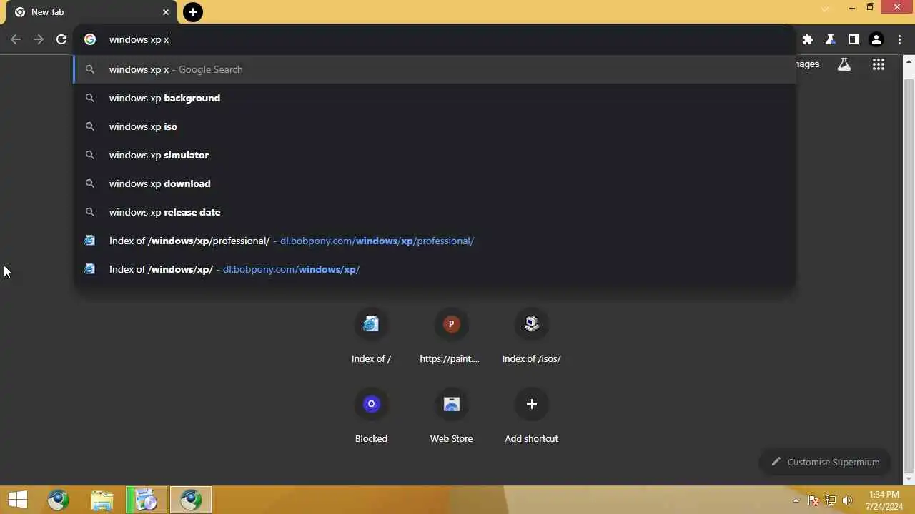Open the flask experiments icon in toolbar
Screen dimensions: 915x514
coord(830,39)
